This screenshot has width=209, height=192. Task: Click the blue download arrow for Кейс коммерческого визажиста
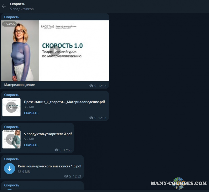click(x=9, y=168)
